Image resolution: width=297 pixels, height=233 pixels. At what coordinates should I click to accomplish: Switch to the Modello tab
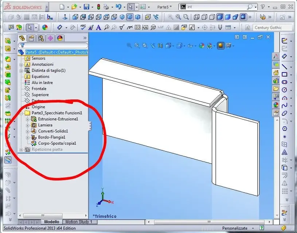(x=51, y=222)
